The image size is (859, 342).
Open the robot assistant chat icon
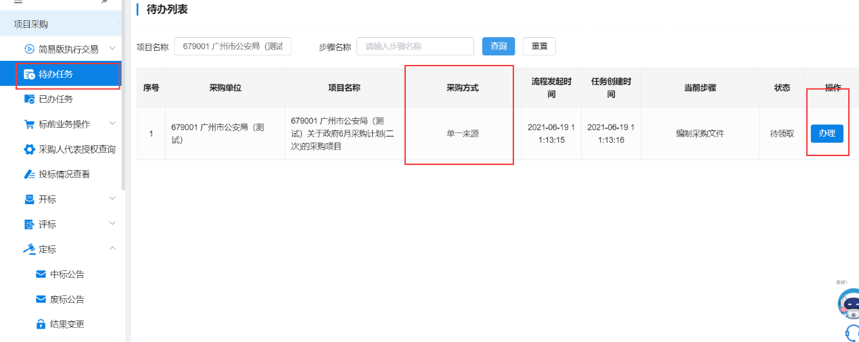[849, 303]
